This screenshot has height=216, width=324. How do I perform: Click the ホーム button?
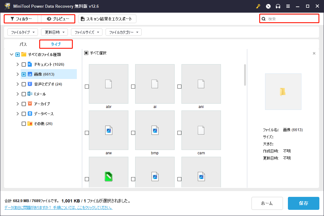[267, 203]
